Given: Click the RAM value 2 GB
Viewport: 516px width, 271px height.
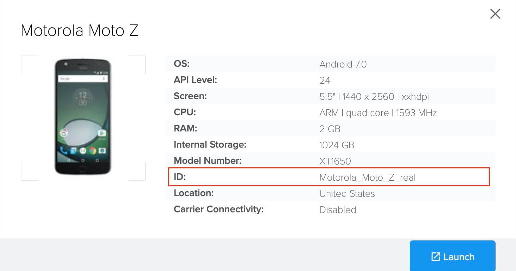Looking at the screenshot, I should pyautogui.click(x=330, y=129).
